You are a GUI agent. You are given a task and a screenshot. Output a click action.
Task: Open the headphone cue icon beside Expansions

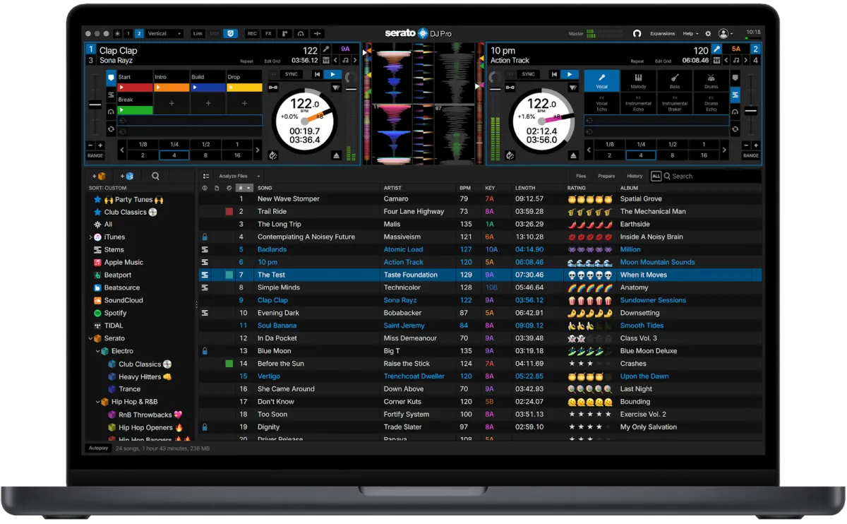[x=637, y=33]
